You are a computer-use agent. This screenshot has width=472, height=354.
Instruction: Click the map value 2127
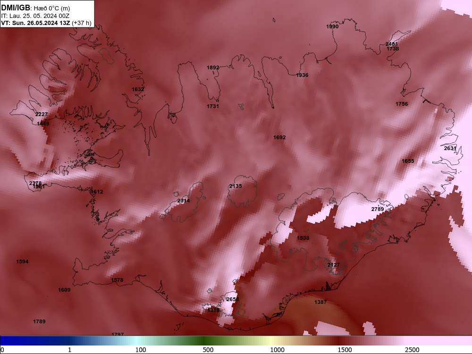[x=334, y=265]
